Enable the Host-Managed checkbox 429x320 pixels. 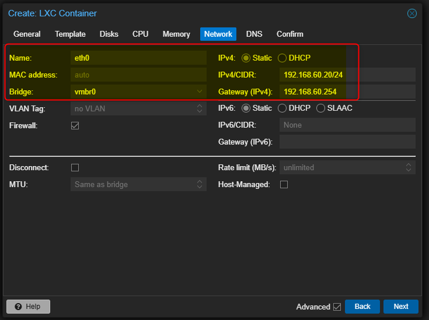coord(284,184)
